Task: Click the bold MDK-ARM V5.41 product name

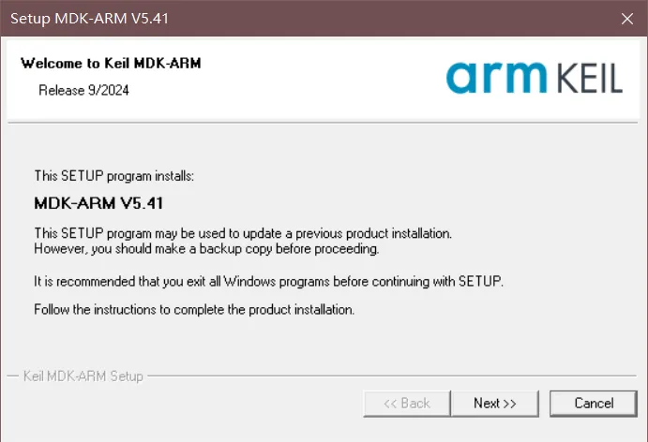Action: (100, 202)
